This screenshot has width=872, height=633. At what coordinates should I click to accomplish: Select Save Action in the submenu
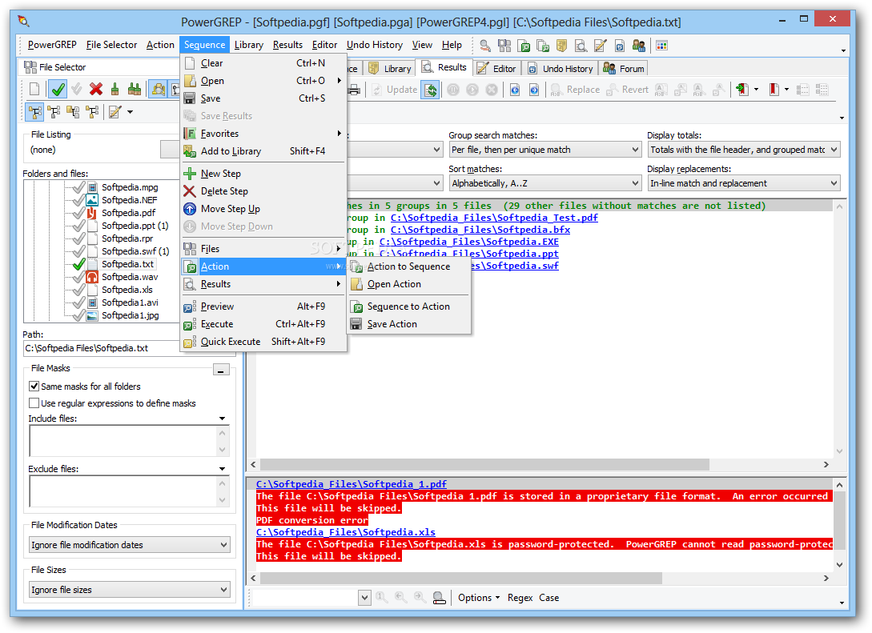[x=408, y=324]
